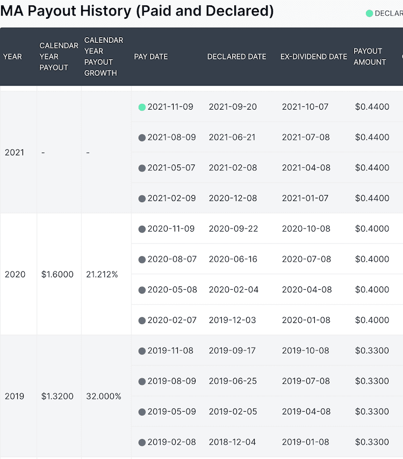
Task: Click declared date 2021-09-20
Action: pyautogui.click(x=233, y=107)
